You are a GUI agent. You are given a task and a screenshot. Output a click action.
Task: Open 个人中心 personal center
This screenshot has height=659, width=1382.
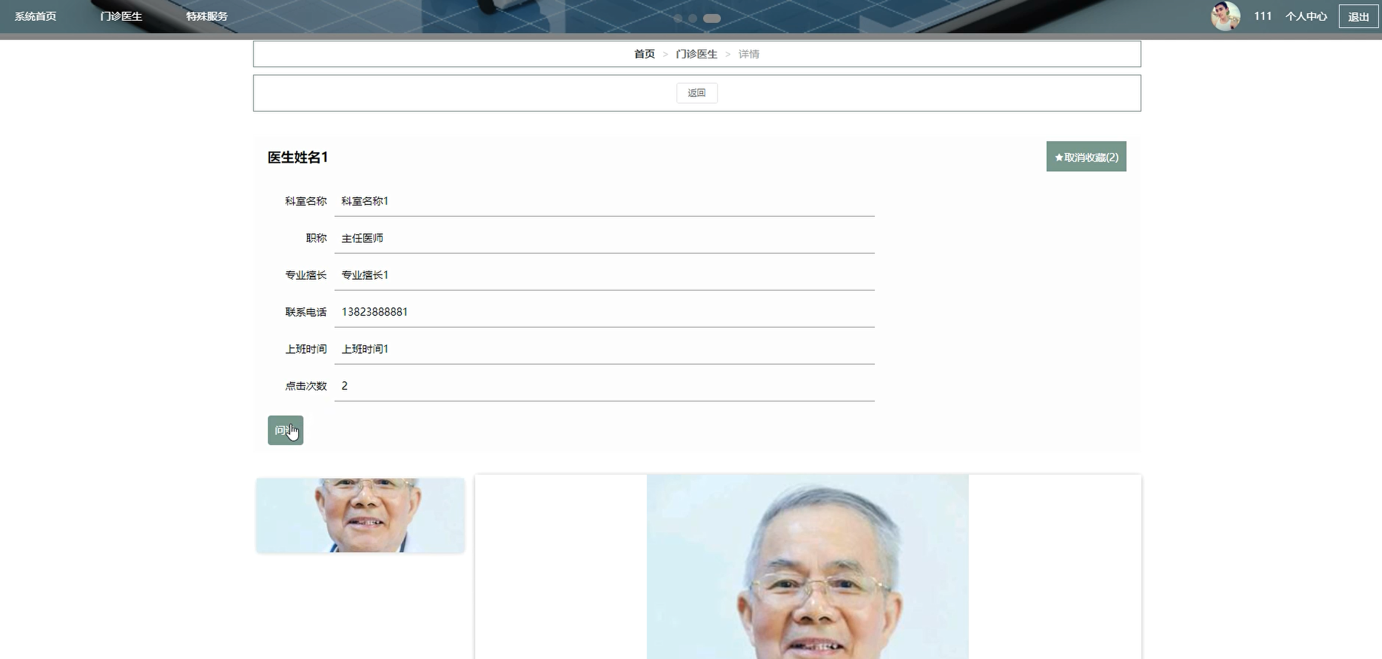(x=1306, y=16)
